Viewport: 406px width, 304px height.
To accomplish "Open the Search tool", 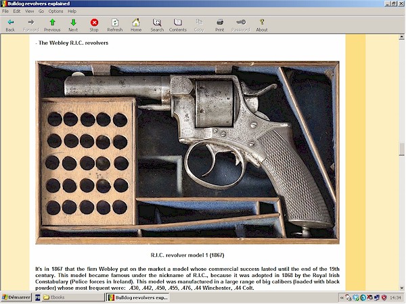I will pyautogui.click(x=157, y=26).
